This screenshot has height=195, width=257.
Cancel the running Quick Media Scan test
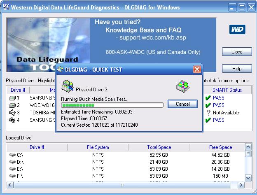(x=182, y=104)
